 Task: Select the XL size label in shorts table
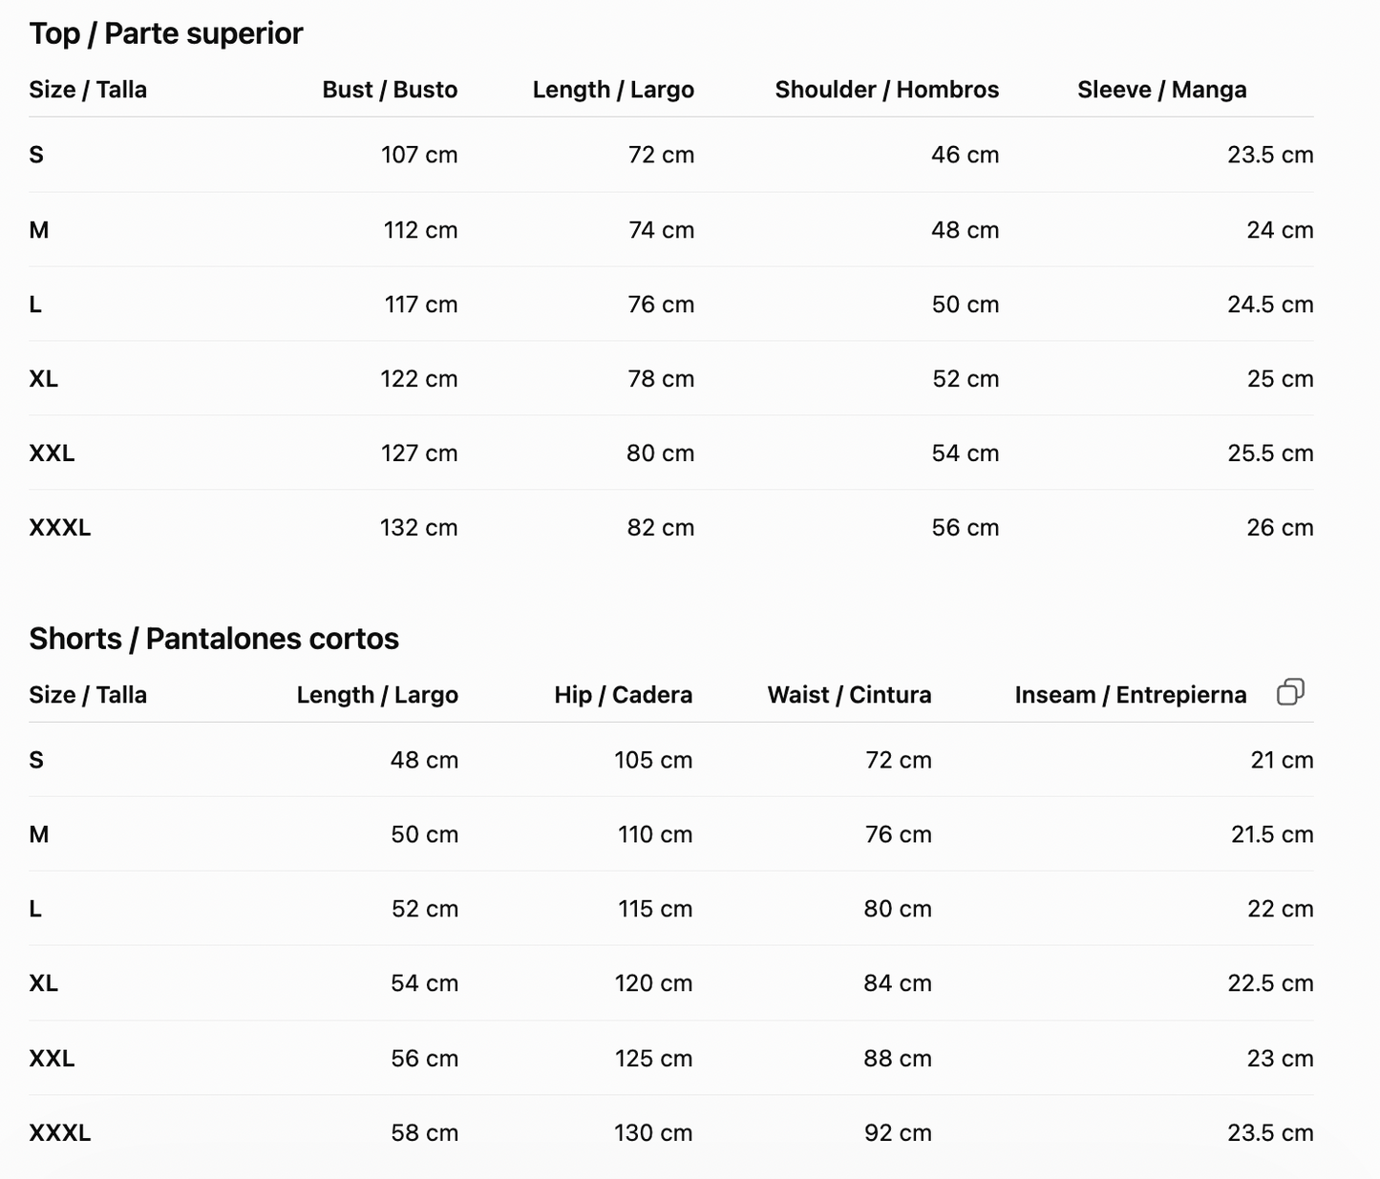pyautogui.click(x=44, y=983)
